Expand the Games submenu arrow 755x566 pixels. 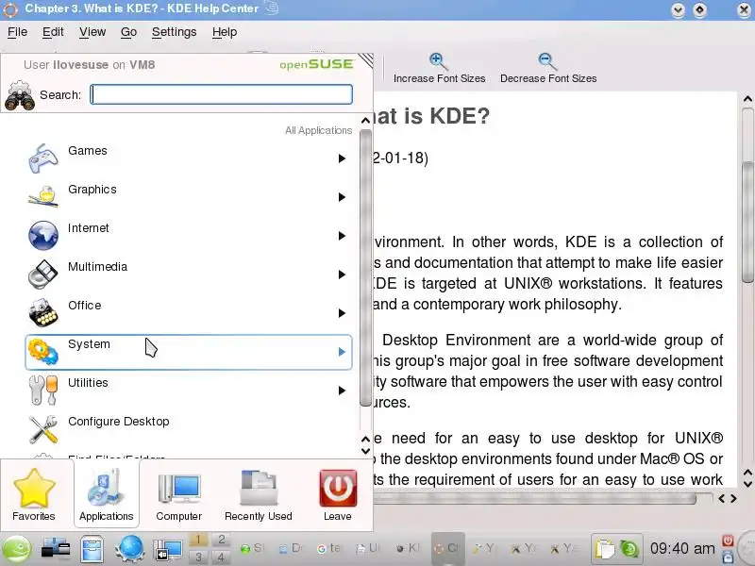(342, 158)
